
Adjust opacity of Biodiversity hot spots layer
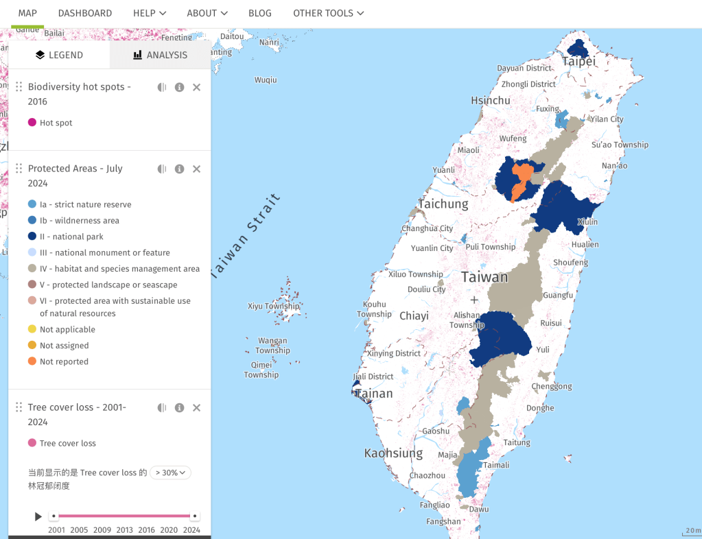point(162,87)
